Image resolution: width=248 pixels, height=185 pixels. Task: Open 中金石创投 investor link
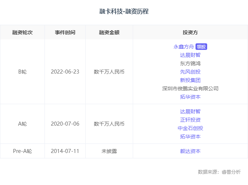coord(190,128)
